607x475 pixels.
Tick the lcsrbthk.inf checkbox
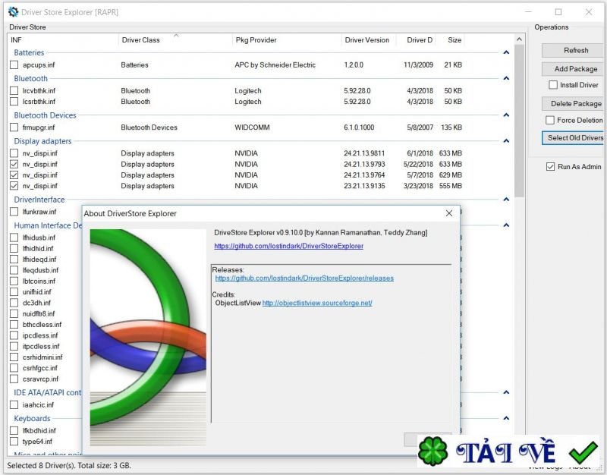(14, 102)
